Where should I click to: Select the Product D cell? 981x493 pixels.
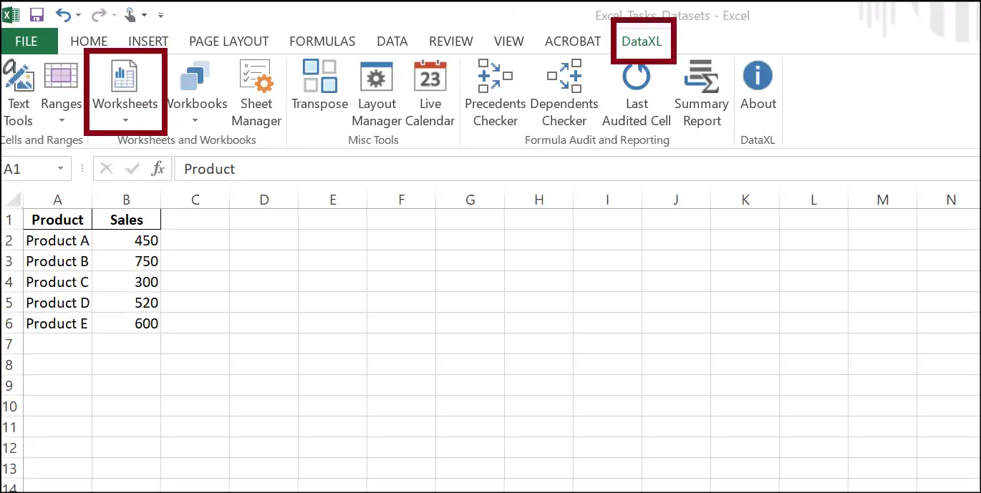(58, 303)
